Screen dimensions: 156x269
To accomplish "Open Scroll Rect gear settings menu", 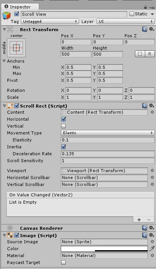I will tap(151, 106).
